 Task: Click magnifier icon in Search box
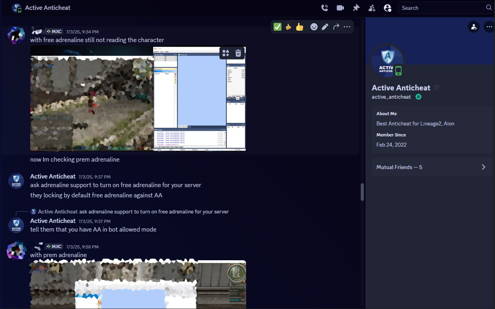[489, 7]
